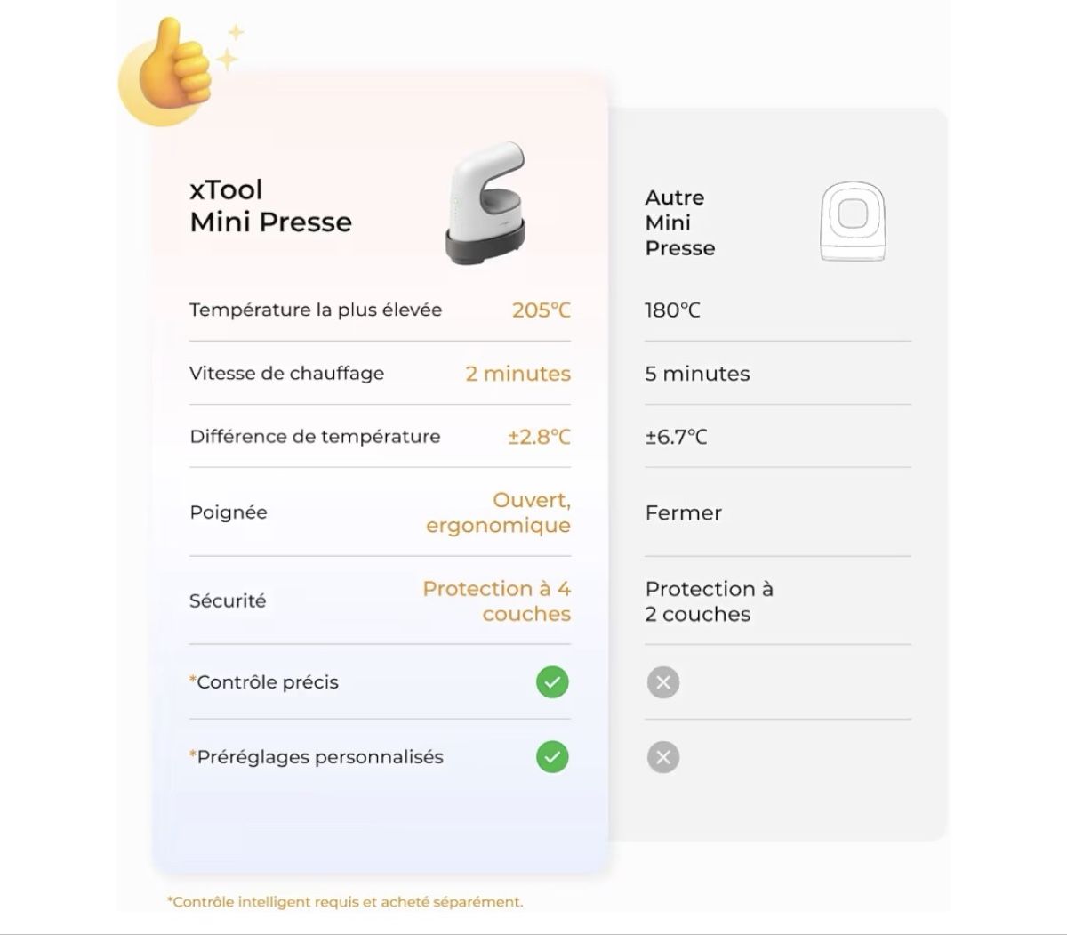The height and width of the screenshot is (935, 1067).
Task: Click the footnote about Contrôle intelligent requis
Action: click(345, 901)
